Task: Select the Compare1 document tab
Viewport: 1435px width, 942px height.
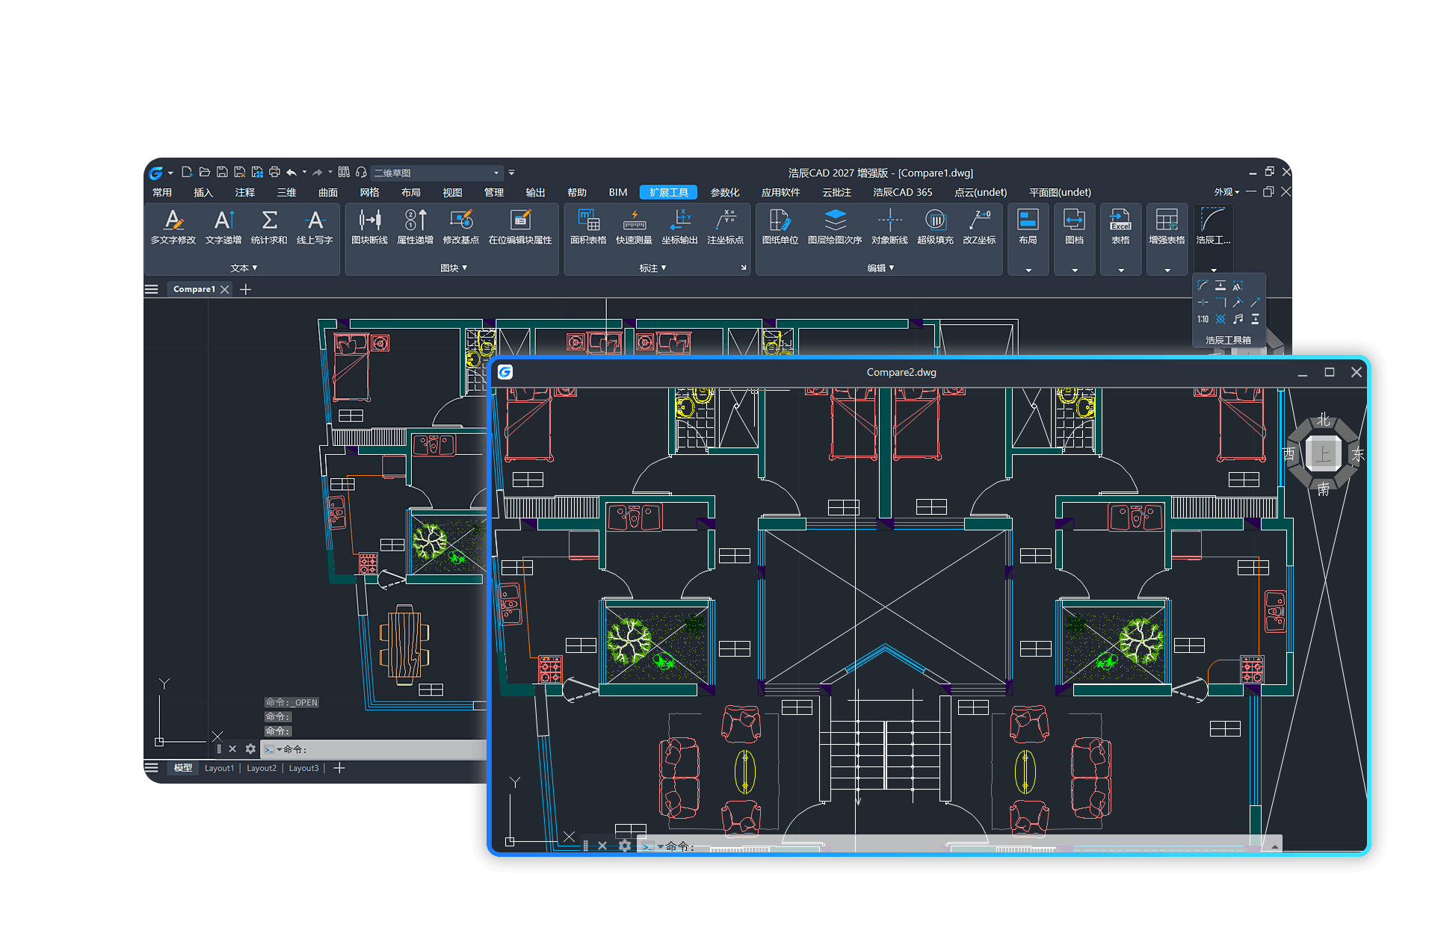Action: (x=194, y=289)
